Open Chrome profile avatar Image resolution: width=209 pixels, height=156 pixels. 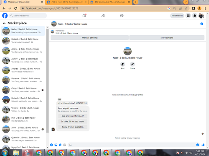pyautogui.click(x=199, y=8)
